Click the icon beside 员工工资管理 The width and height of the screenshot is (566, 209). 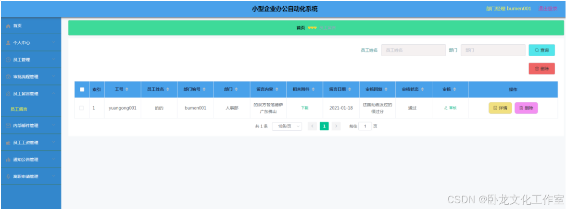8,143
